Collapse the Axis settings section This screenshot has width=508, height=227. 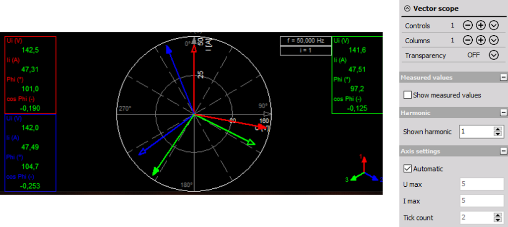(503, 151)
